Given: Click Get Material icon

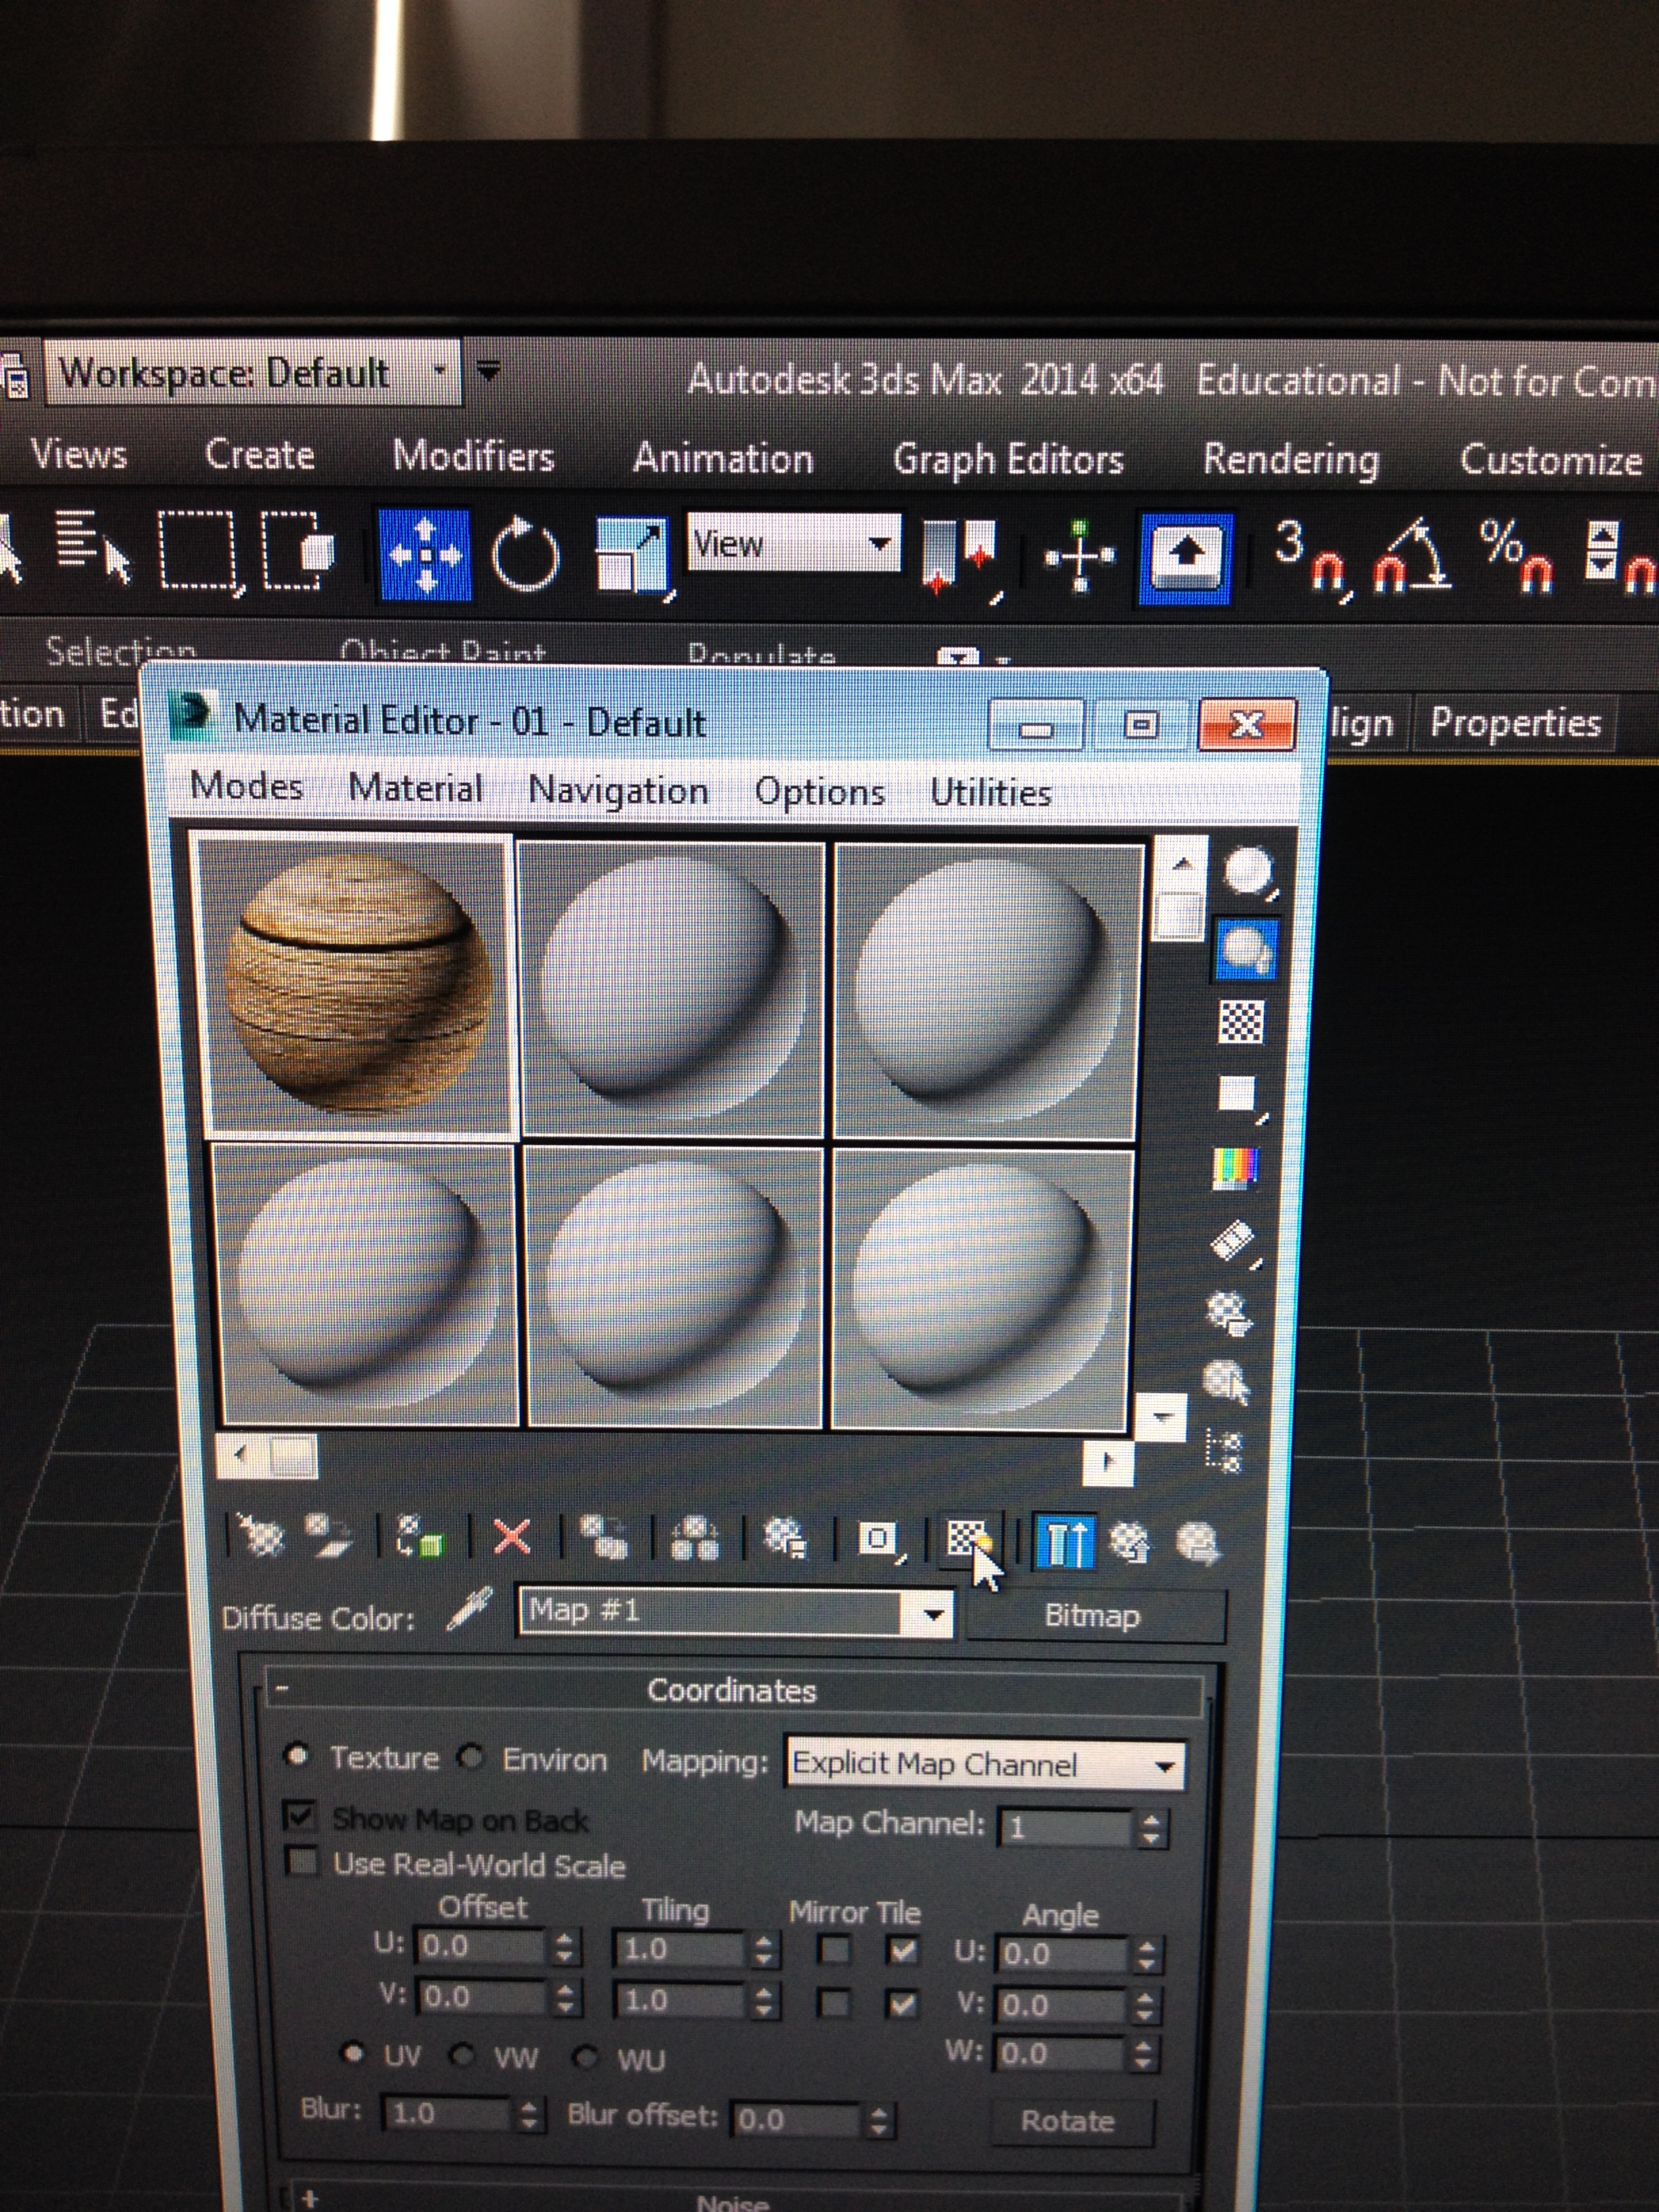Looking at the screenshot, I should pos(260,1535).
